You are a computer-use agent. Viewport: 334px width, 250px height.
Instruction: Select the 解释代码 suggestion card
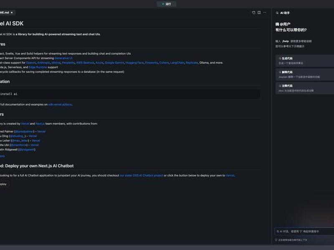[305, 75]
